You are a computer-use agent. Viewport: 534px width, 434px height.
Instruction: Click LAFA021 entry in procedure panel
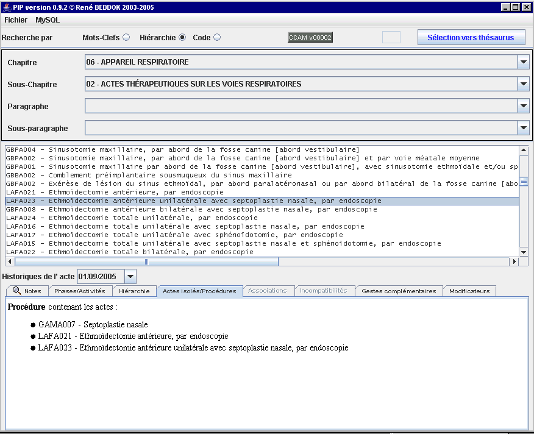pos(133,336)
